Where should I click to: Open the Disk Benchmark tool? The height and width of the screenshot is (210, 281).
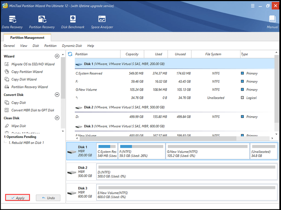point(73,22)
